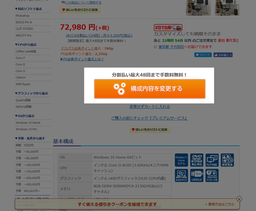Click the customize (カスタマイズ) feature icon
The image size is (256, 211).
tap(181, 175)
